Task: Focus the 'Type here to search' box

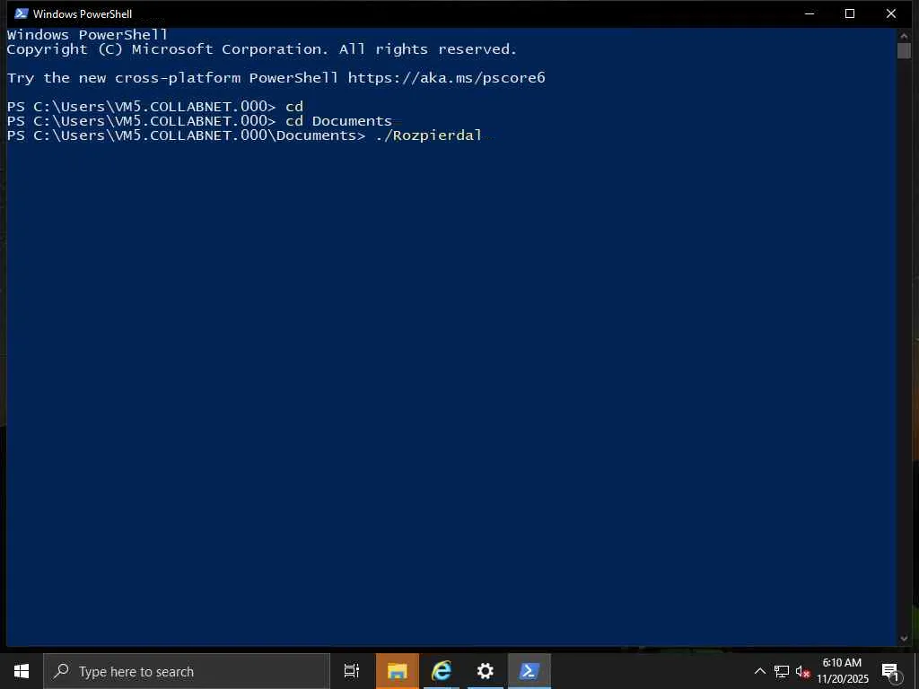Action: click(187, 671)
